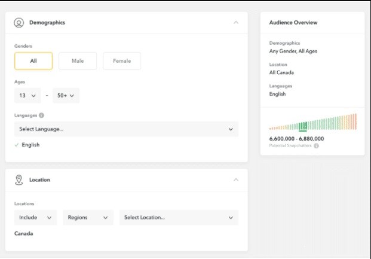Click the Location pin icon
The height and width of the screenshot is (259, 371).
point(19,179)
